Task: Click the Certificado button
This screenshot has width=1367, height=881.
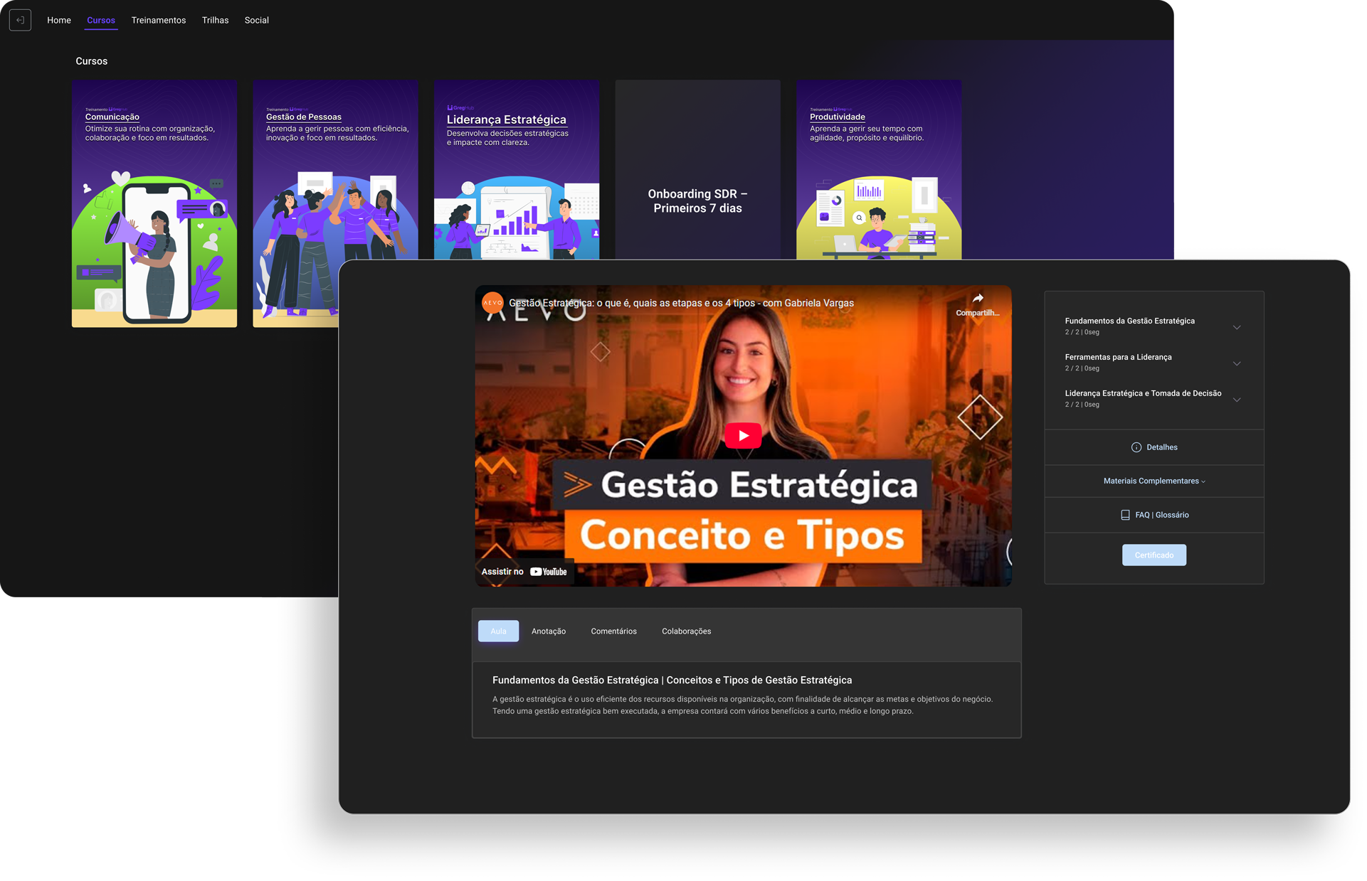Action: [x=1154, y=555]
